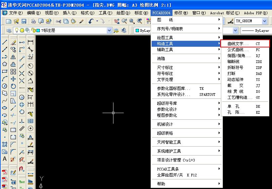Select the Hatch tool
272x189 pixels.
tap(5, 144)
